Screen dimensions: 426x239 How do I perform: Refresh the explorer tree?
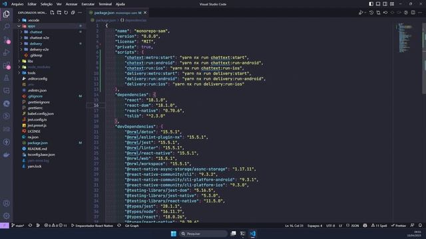point(66,13)
